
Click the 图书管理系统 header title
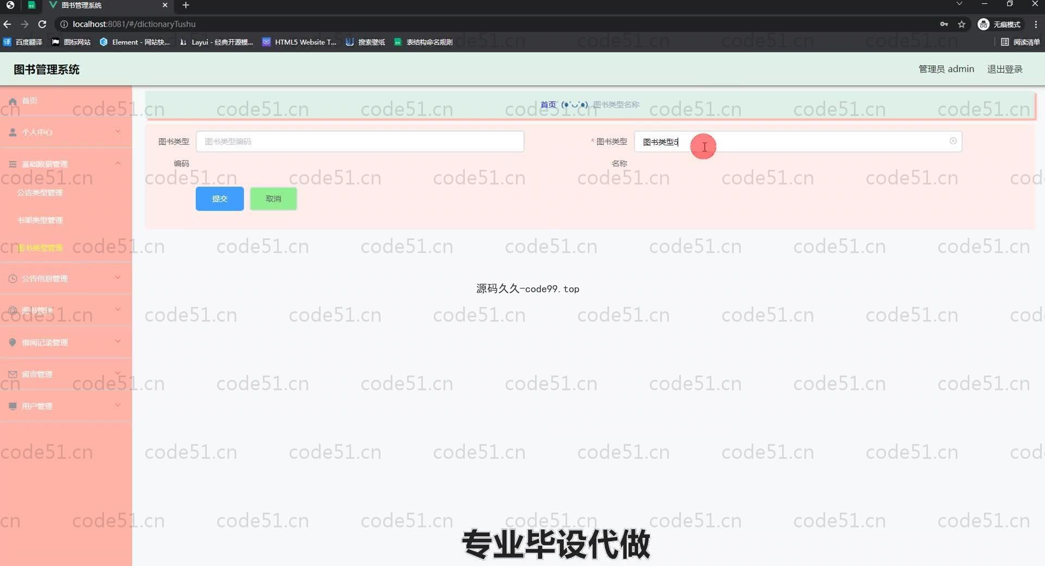point(46,69)
